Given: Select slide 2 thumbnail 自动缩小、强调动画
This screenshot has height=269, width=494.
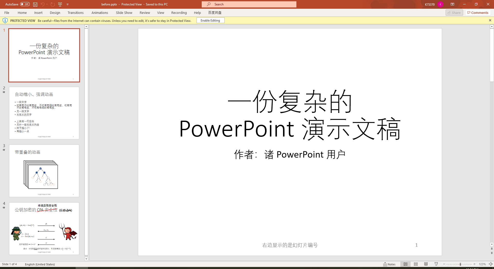Looking at the screenshot, I should click(44, 113).
